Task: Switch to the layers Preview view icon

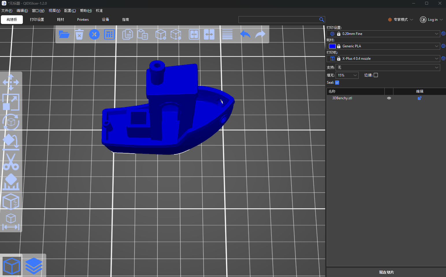Action: (x=34, y=266)
